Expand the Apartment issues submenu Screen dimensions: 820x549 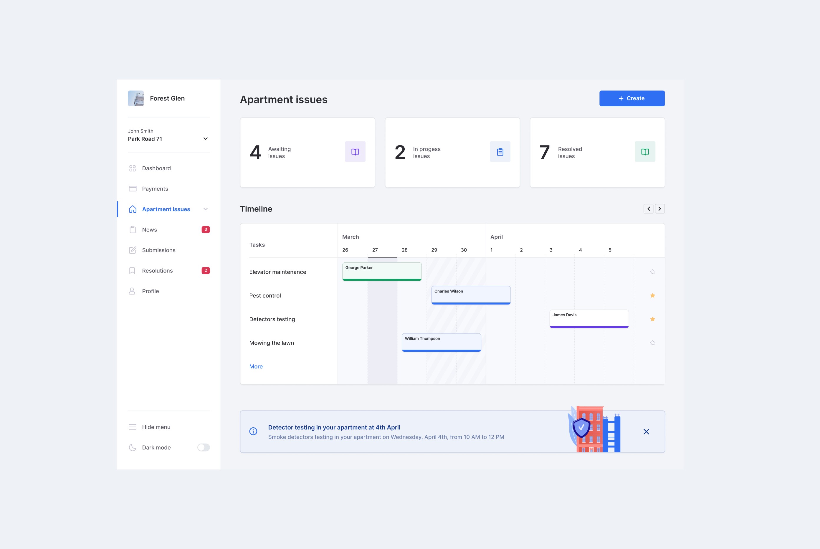click(x=206, y=209)
